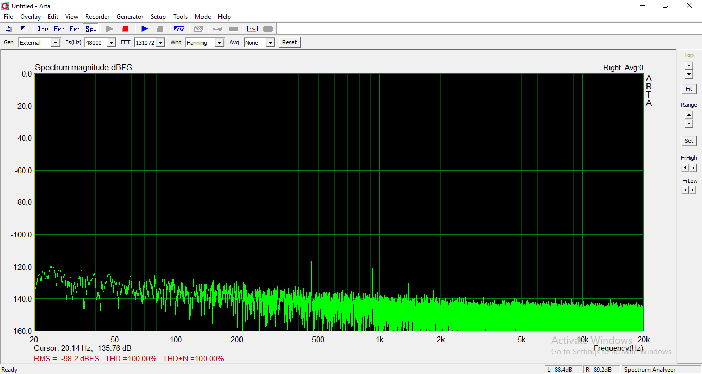Viewport: 702px width, 374px height.
Task: Click the 'Right Avg:0' label
Action: click(x=623, y=68)
